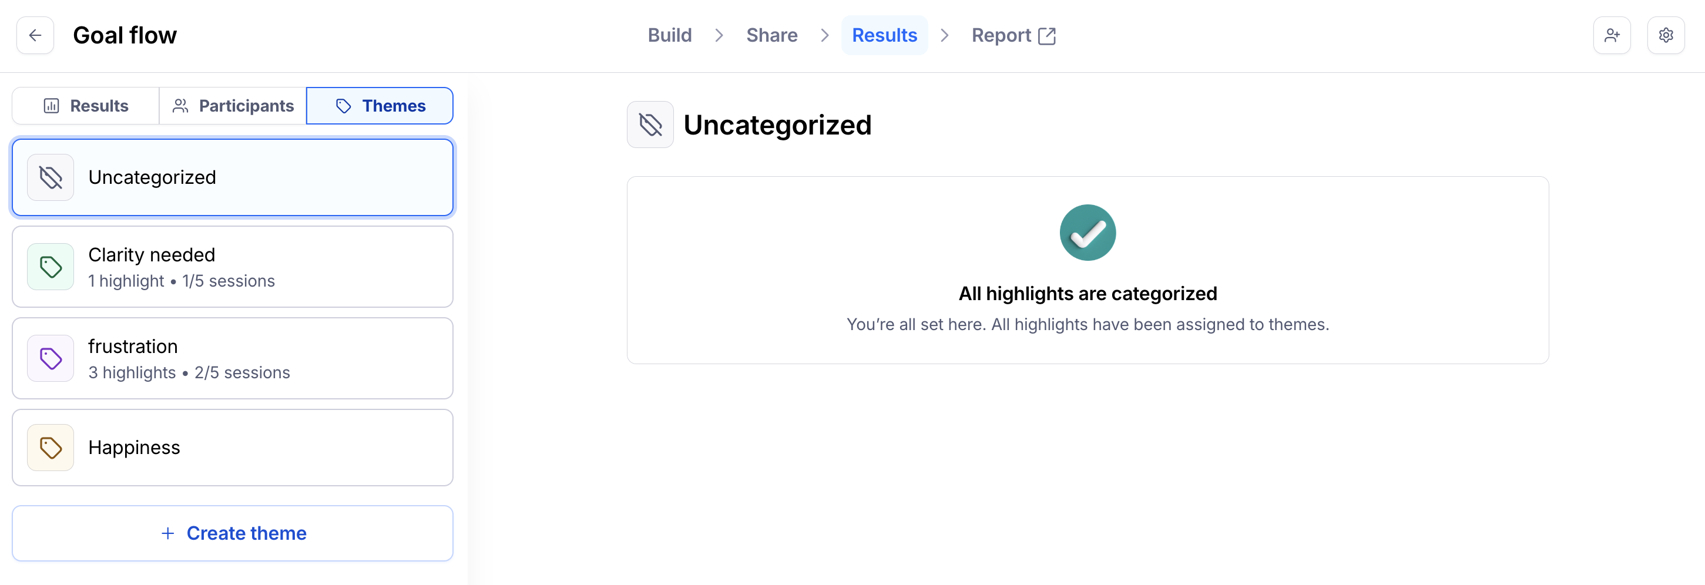Image resolution: width=1705 pixels, height=585 pixels.
Task: Switch to the Participants tab
Action: coord(233,106)
